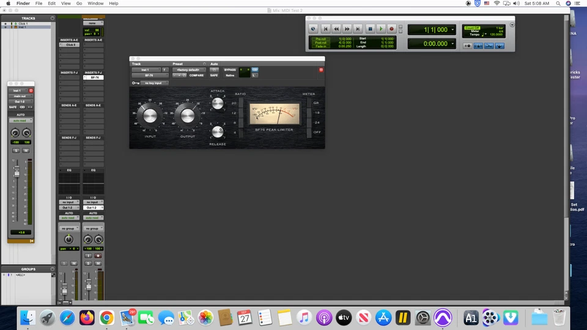Open the Transport window options menu arrow
Viewport: 587px width, 330px height.
(x=512, y=24)
